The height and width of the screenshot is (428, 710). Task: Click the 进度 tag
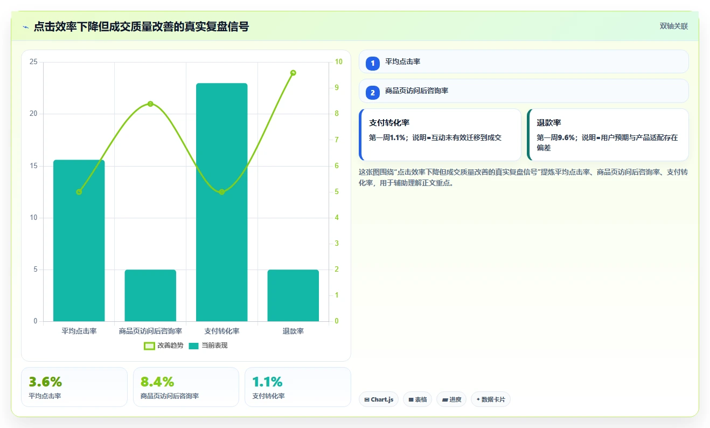[x=451, y=399]
